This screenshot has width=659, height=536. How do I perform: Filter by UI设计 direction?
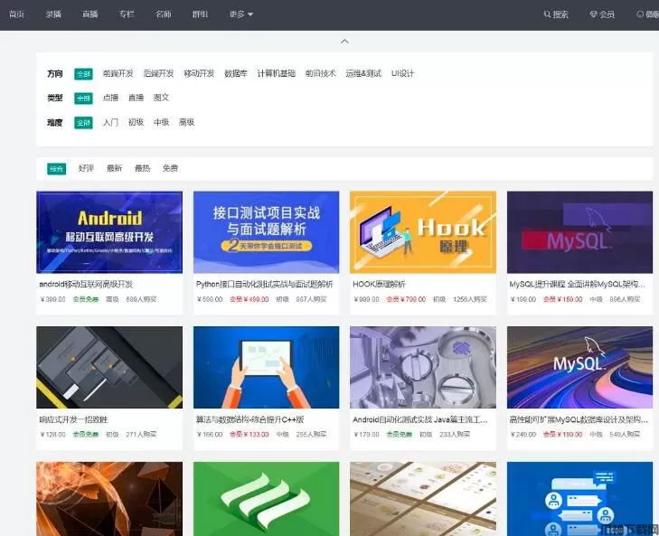tap(402, 74)
